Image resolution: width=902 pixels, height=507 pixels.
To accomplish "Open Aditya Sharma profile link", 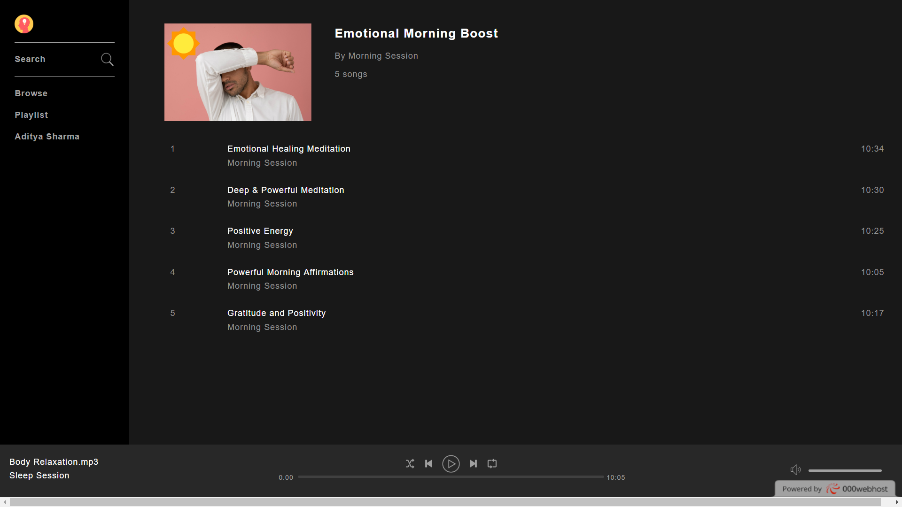I will click(47, 137).
